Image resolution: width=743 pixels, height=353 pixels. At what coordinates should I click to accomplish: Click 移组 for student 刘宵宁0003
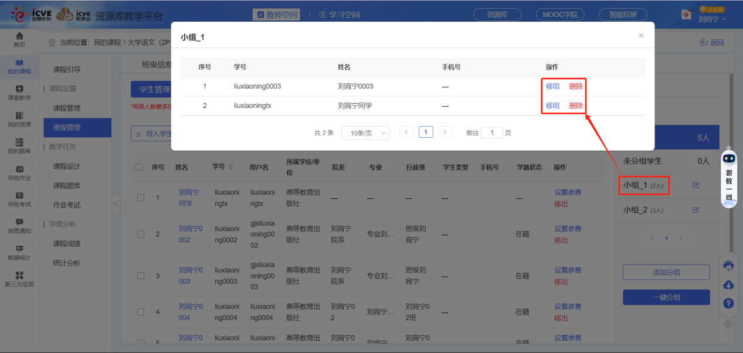pyautogui.click(x=552, y=86)
